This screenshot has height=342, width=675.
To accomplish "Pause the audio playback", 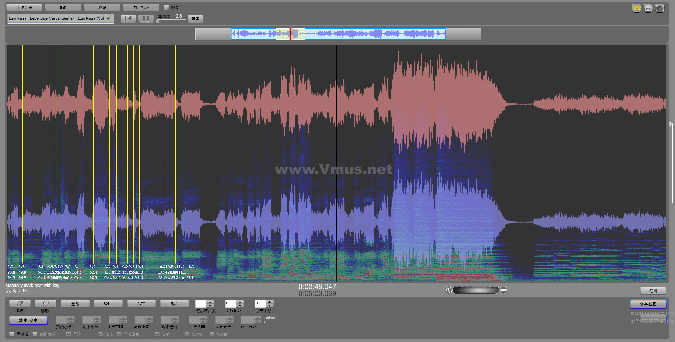I will tap(146, 19).
